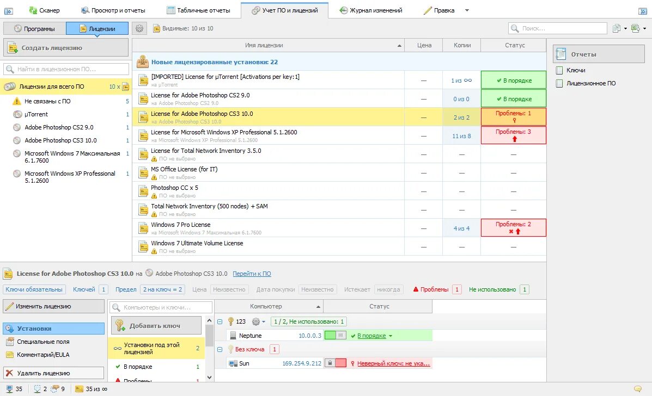The image size is (652, 396).
Task: Click icon of License for Adobe Photoshop CS2
Action: (x=143, y=99)
